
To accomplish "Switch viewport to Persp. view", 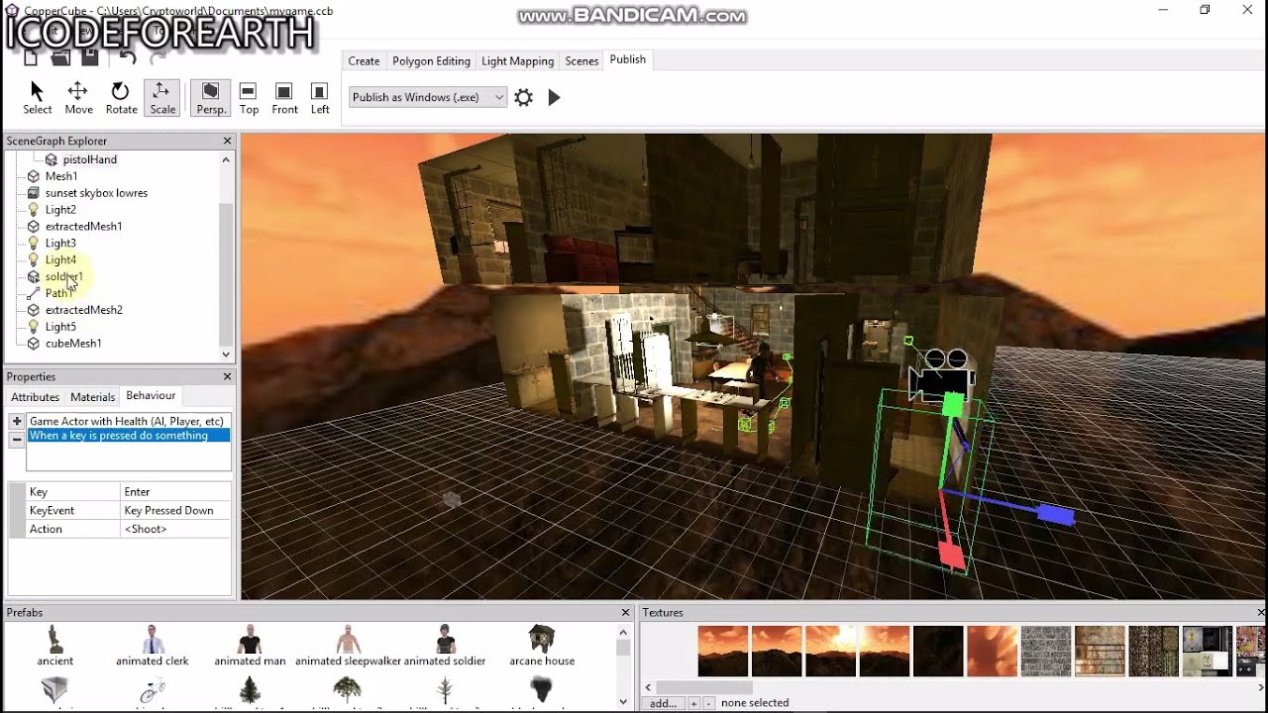I will (x=210, y=97).
